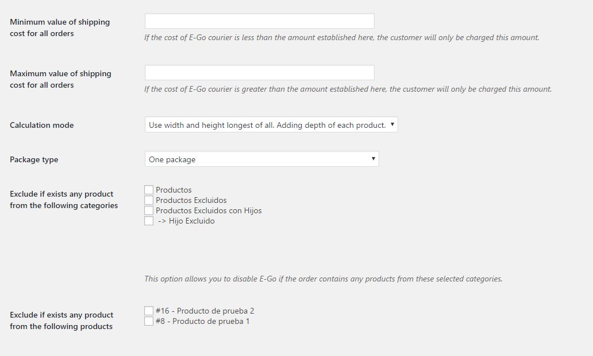This screenshot has width=593, height=356.
Task: Click the Package type dropdown arrow
Action: coord(373,159)
